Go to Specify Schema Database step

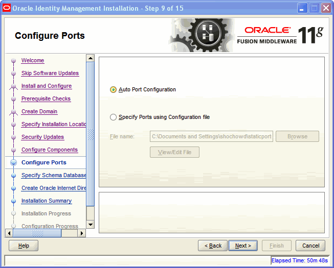pyautogui.click(x=54, y=175)
